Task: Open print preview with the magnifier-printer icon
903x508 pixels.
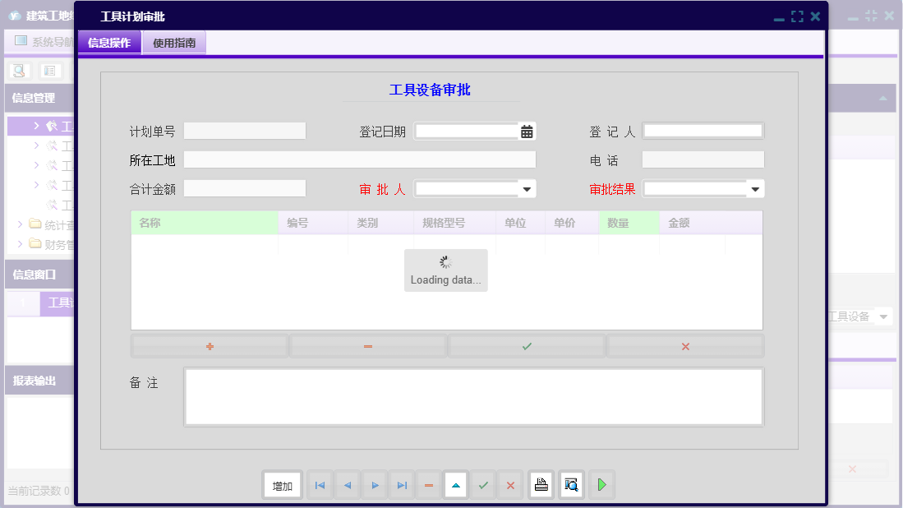Action: click(x=570, y=485)
